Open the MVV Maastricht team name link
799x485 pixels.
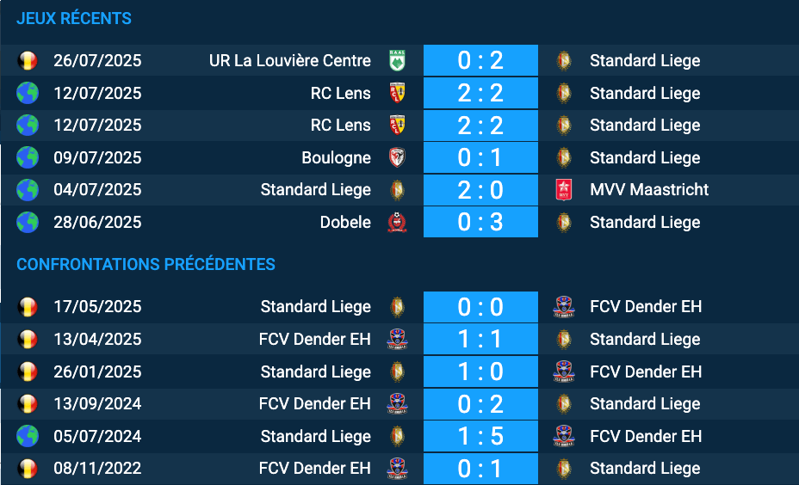click(649, 190)
